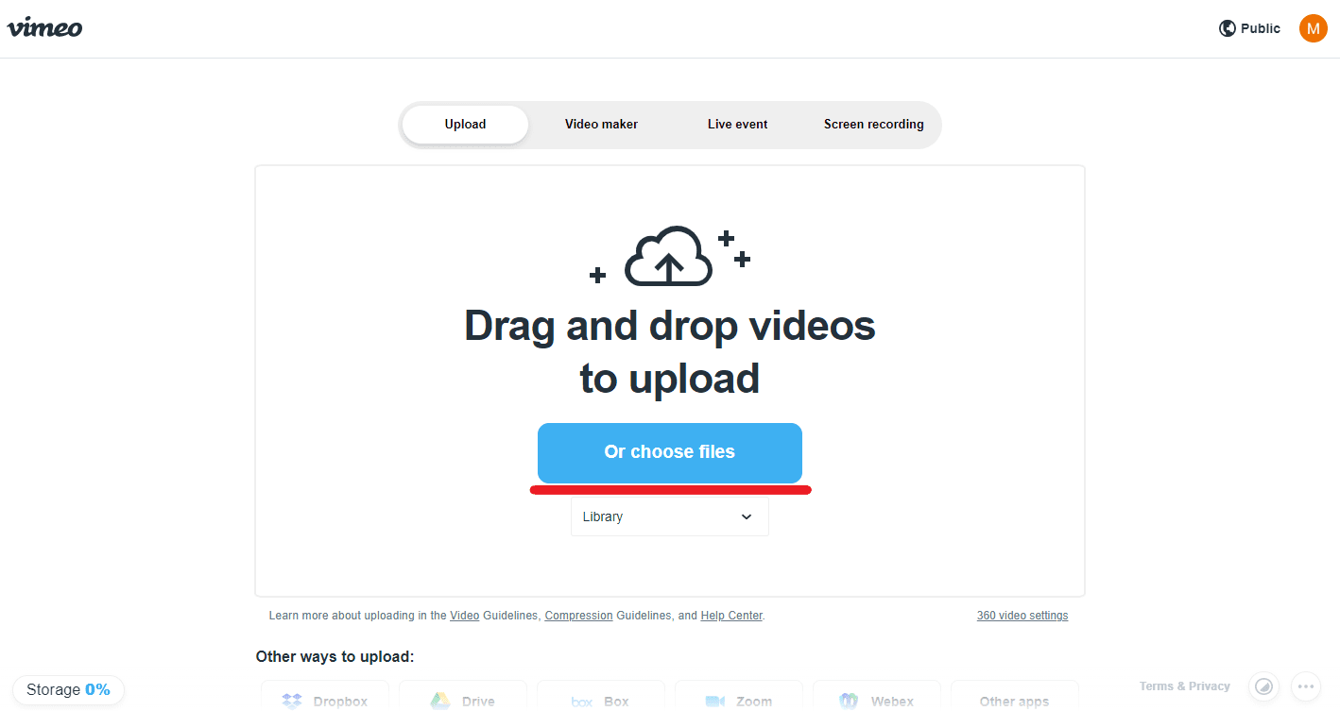This screenshot has width=1340, height=711.
Task: Click the Library dropdown chevron
Action: point(747,516)
